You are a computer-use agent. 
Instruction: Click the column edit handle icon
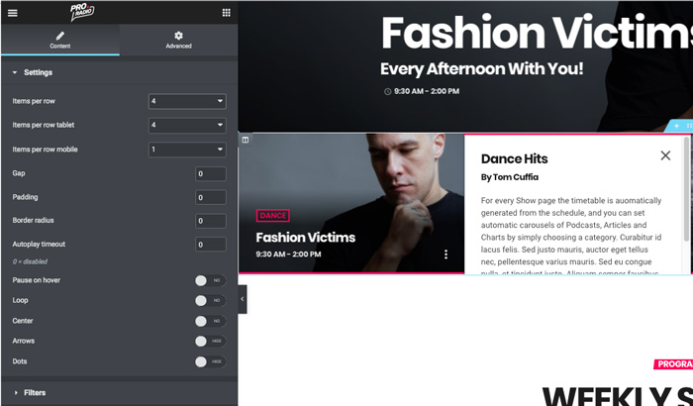[246, 140]
